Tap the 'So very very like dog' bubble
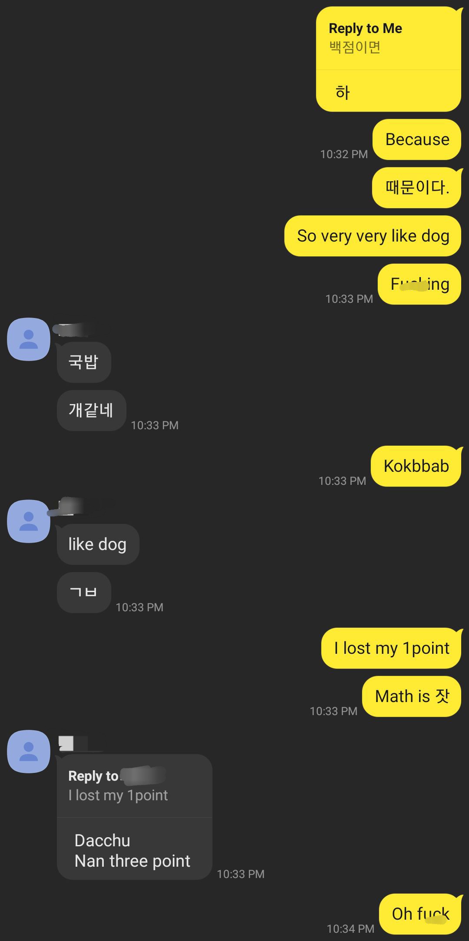This screenshot has height=941, width=469. pyautogui.click(x=373, y=236)
